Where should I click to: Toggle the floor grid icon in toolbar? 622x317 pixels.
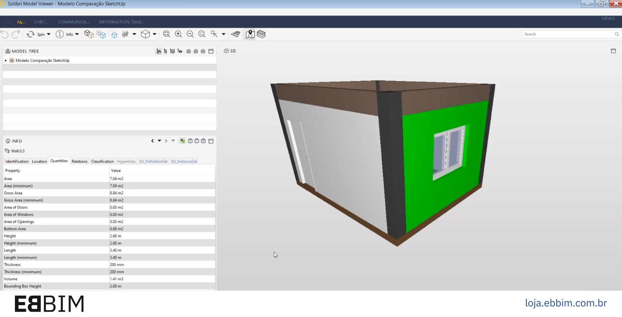pyautogui.click(x=236, y=34)
